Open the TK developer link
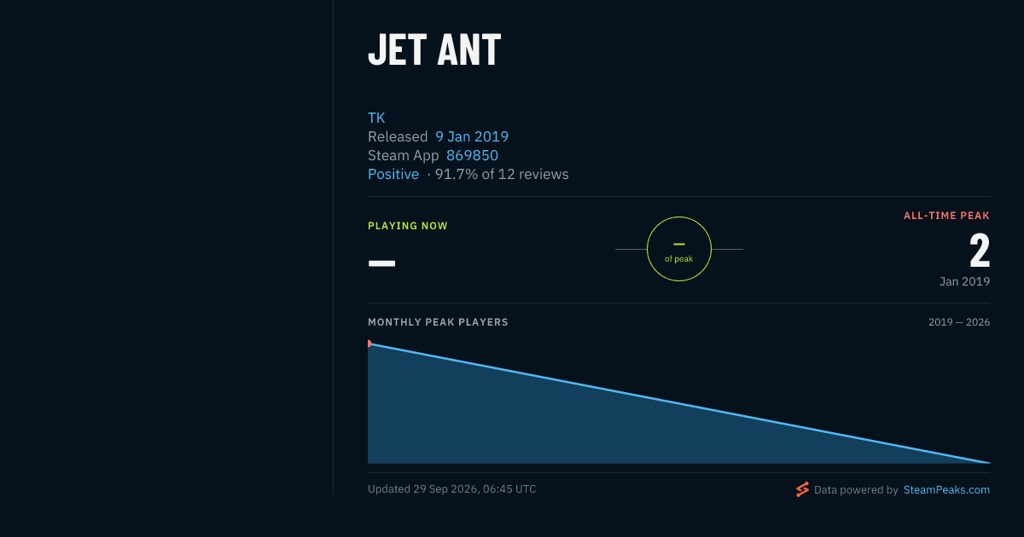The height and width of the screenshot is (537, 1024). pyautogui.click(x=376, y=118)
